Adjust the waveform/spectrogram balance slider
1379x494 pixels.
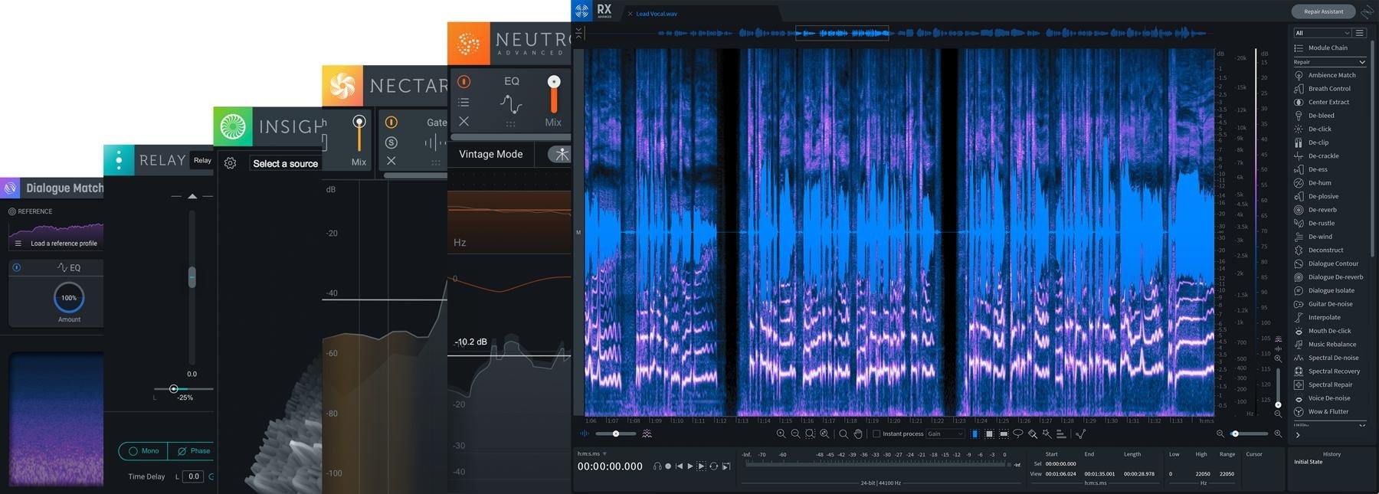pyautogui.click(x=616, y=433)
